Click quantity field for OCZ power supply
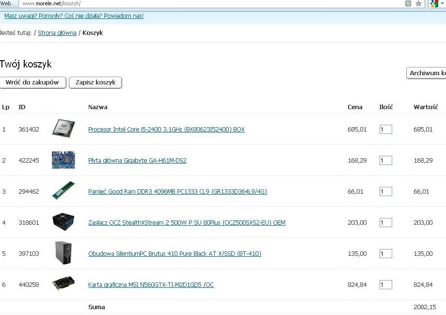446x315 pixels. point(386,222)
